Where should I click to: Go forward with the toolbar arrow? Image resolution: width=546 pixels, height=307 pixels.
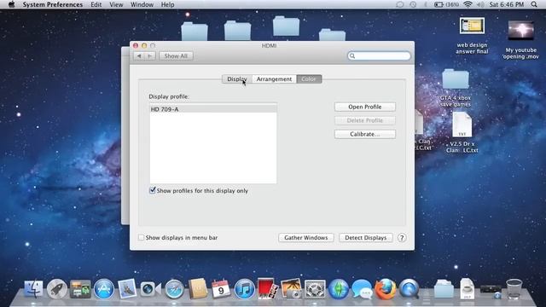(150, 55)
